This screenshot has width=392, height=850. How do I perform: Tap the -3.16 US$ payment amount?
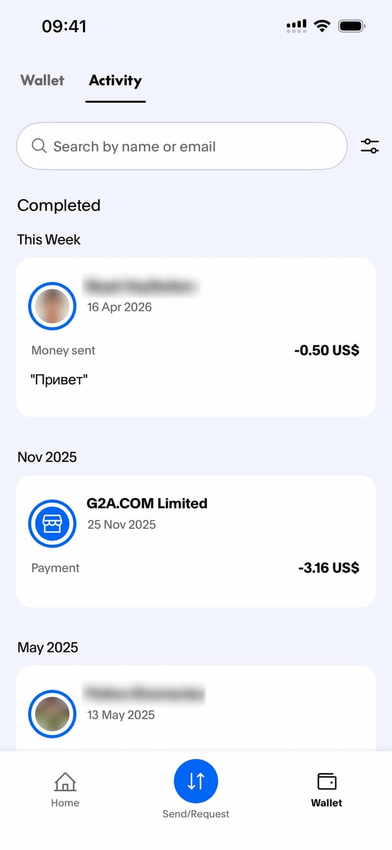[328, 568]
